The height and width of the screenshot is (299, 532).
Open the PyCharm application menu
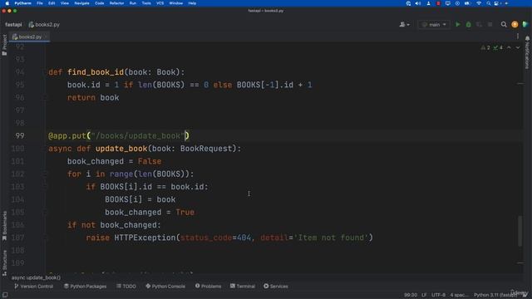tap(22, 3)
